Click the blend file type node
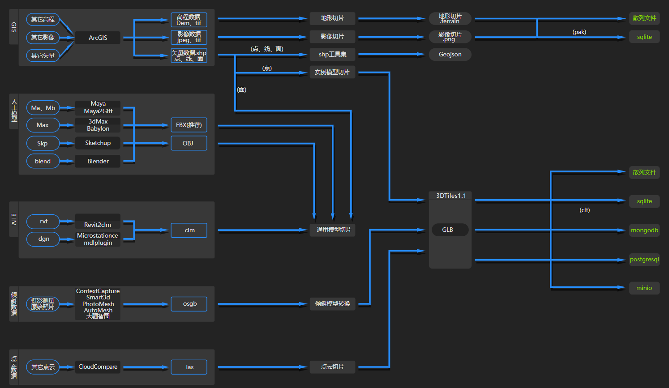This screenshot has height=388, width=669. 43,161
